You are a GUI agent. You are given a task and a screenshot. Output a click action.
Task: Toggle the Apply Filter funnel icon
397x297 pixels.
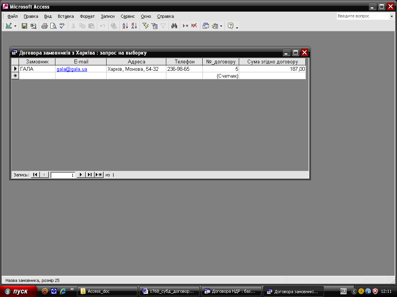point(163,26)
